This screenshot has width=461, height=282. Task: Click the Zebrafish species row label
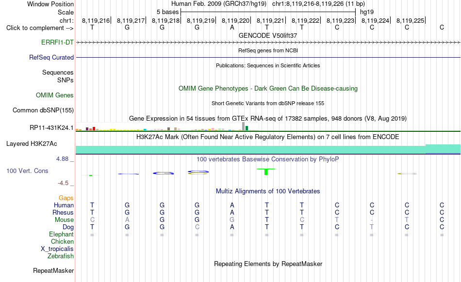[x=61, y=256]
